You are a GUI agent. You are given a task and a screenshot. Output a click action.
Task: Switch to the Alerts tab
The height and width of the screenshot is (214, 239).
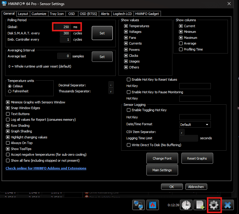(x=105, y=14)
